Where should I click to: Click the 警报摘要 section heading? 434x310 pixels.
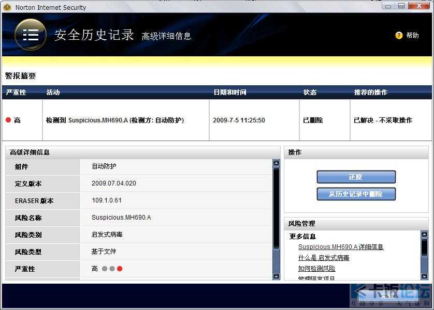21,76
